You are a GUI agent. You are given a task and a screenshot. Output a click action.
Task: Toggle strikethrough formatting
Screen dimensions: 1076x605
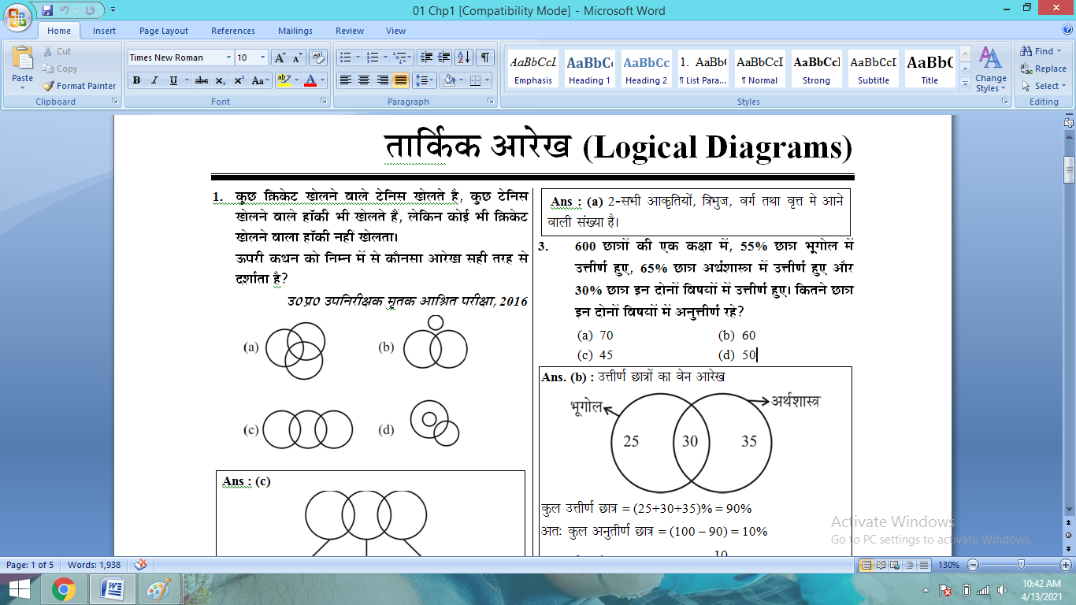click(x=202, y=80)
